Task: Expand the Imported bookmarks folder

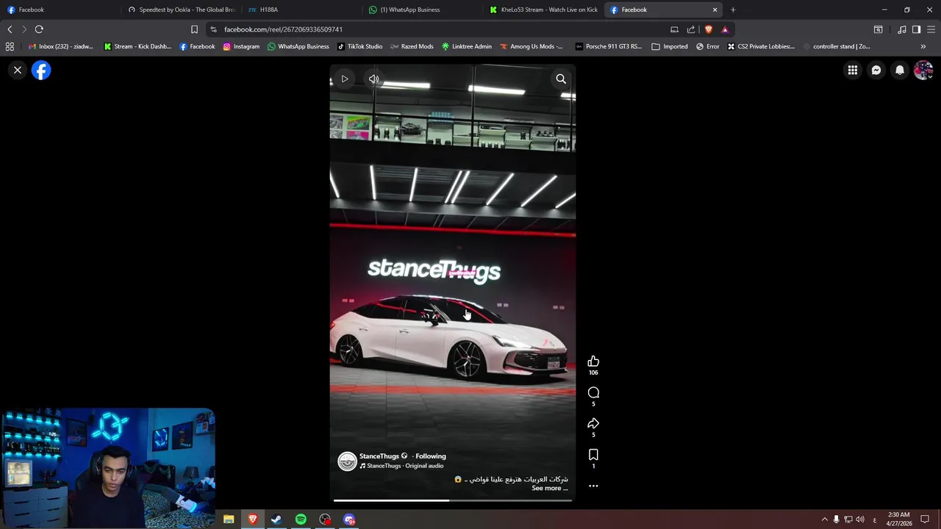Action: coord(670,46)
